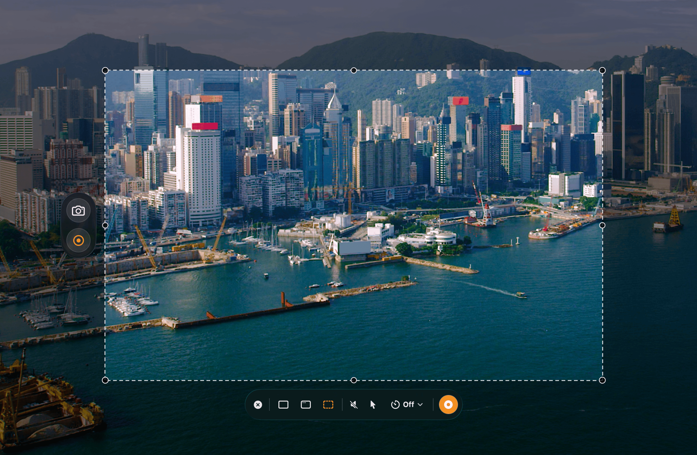
Task: Select fullscreen recording mode in the toolbar
Action: point(283,405)
